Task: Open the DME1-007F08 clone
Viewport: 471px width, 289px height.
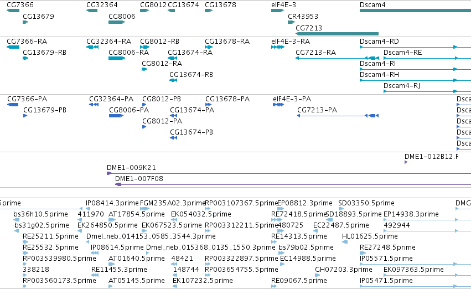Action: tap(139, 179)
